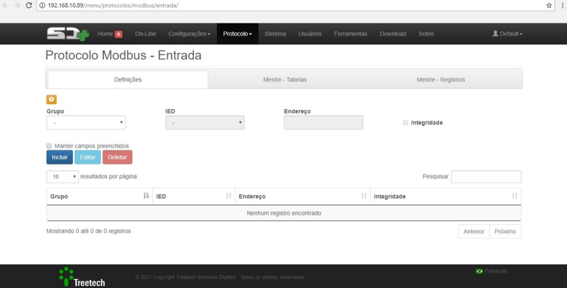Click the red notification badge 6
Screen dimensions: 567x288
pos(119,34)
